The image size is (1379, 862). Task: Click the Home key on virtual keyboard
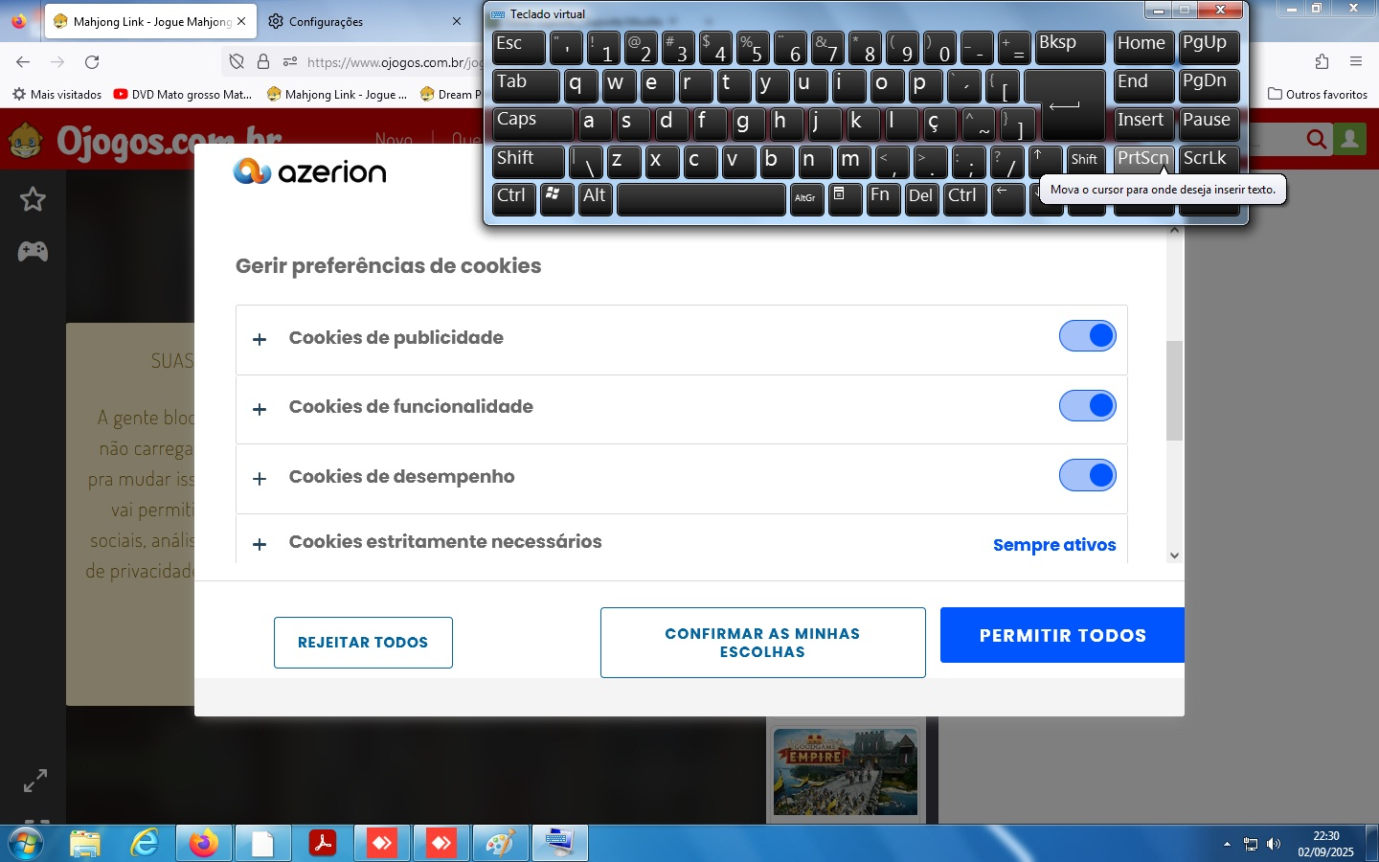coord(1143,47)
